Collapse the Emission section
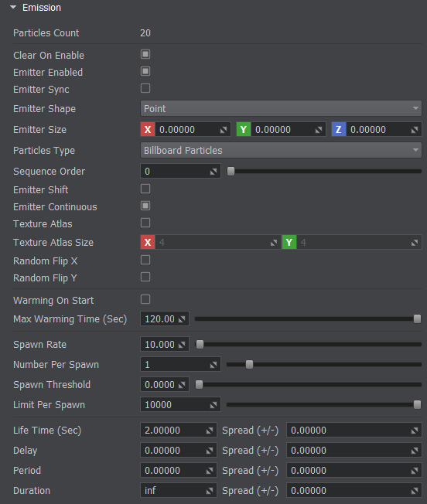427x504 pixels. (x=13, y=7)
